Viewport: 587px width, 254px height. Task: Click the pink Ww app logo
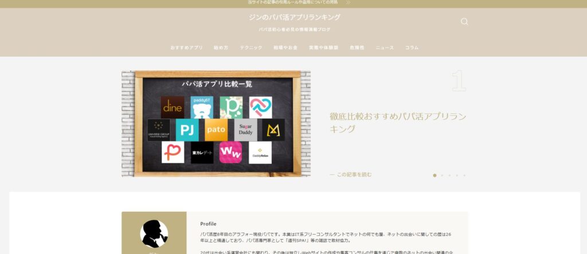pos(230,153)
